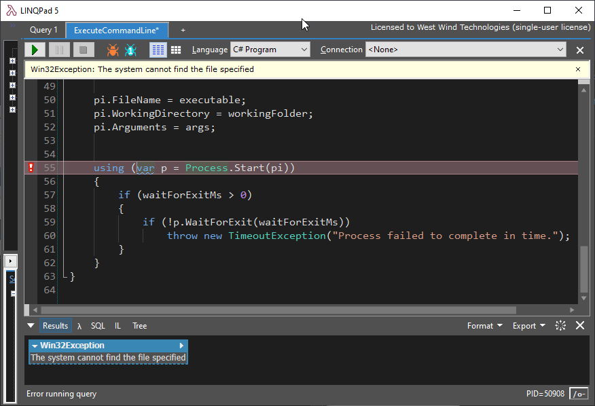Click the green Execute query button
Screen dimensions: 595x406
(x=35, y=50)
